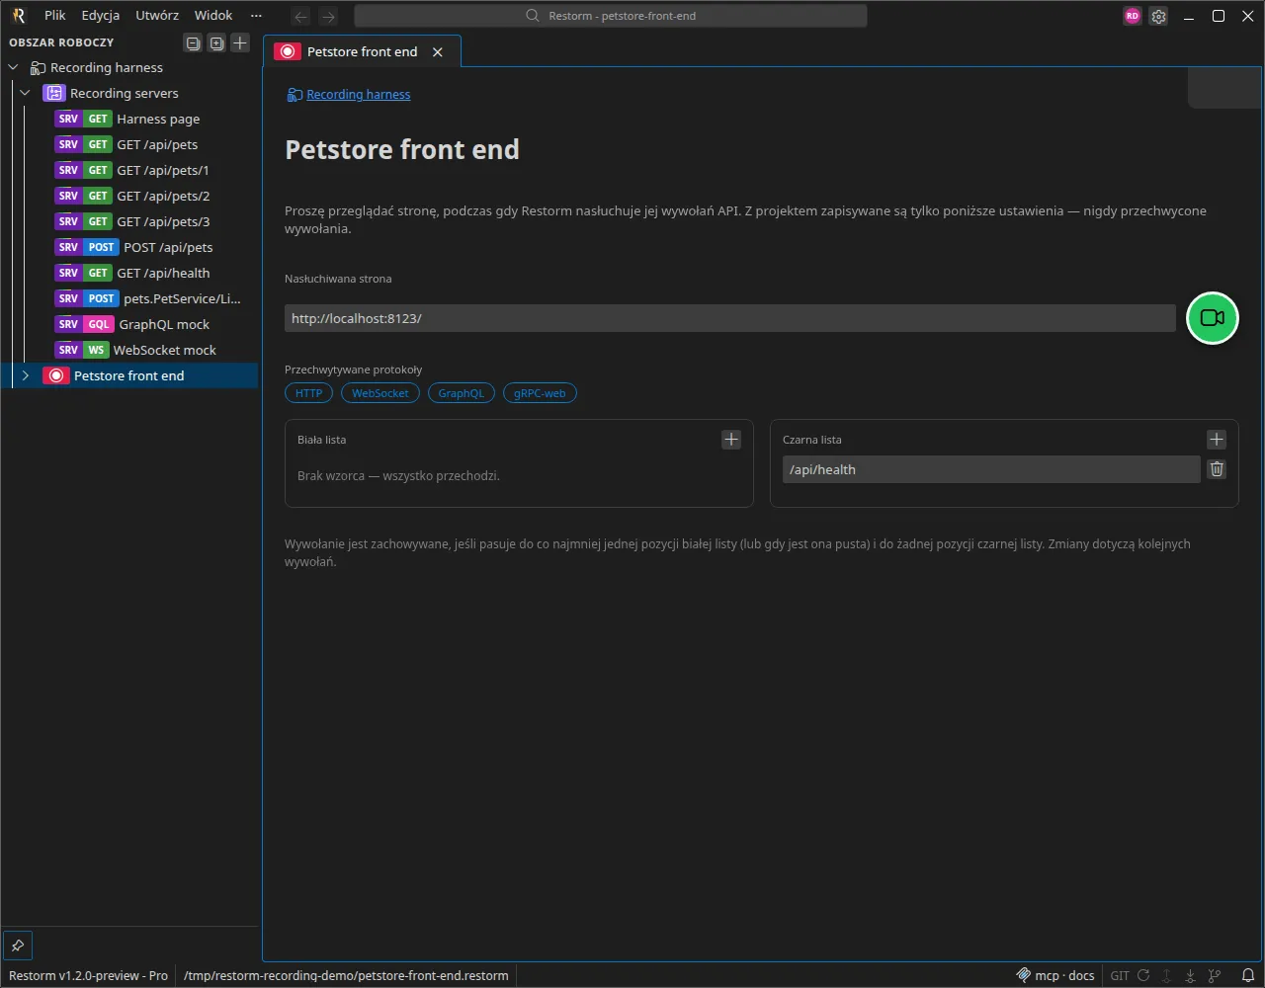Click the GIT label in status bar
Viewport: 1265px width, 988px height.
(1120, 975)
